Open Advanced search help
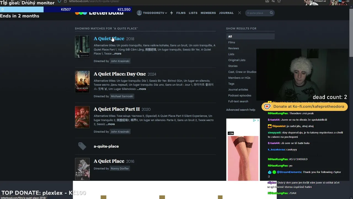The height and width of the screenshot is (199, 353). pos(241,110)
